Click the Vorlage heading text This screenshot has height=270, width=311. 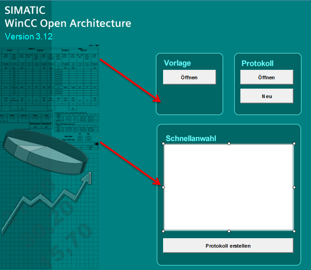coord(177,63)
